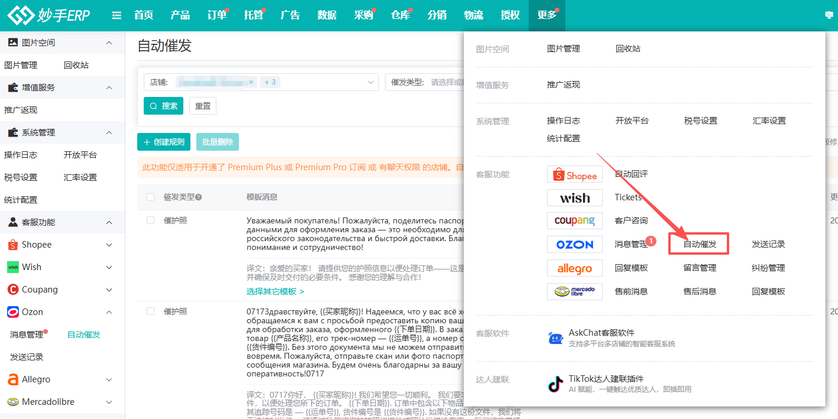Open the 店铺 store dropdown

[x=261, y=82]
